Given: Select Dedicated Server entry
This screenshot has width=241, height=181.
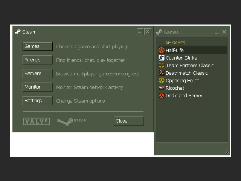Looking at the screenshot, I should point(192,95).
